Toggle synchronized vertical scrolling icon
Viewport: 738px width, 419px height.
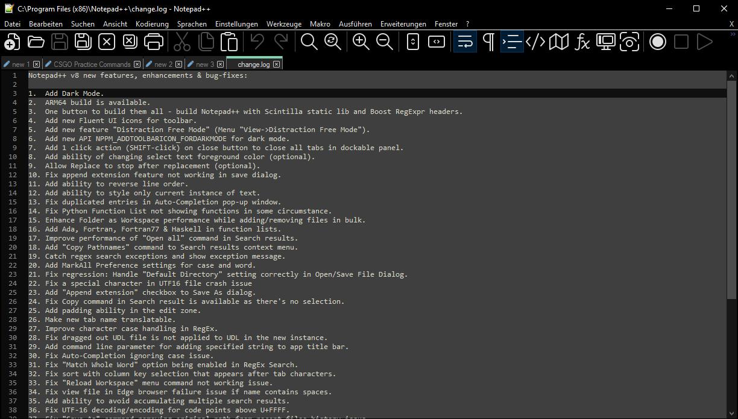(413, 42)
